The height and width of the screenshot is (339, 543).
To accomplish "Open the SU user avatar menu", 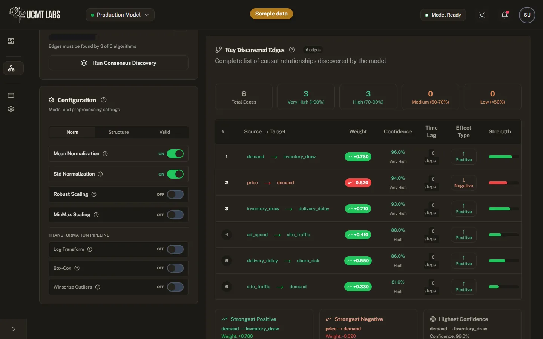I will [x=527, y=15].
